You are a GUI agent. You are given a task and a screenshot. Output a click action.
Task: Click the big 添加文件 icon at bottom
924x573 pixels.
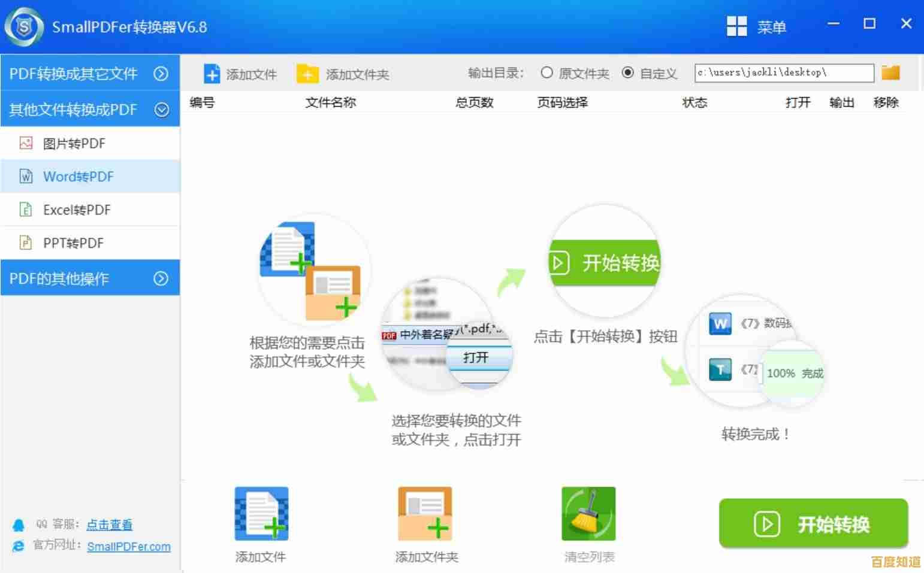click(261, 513)
